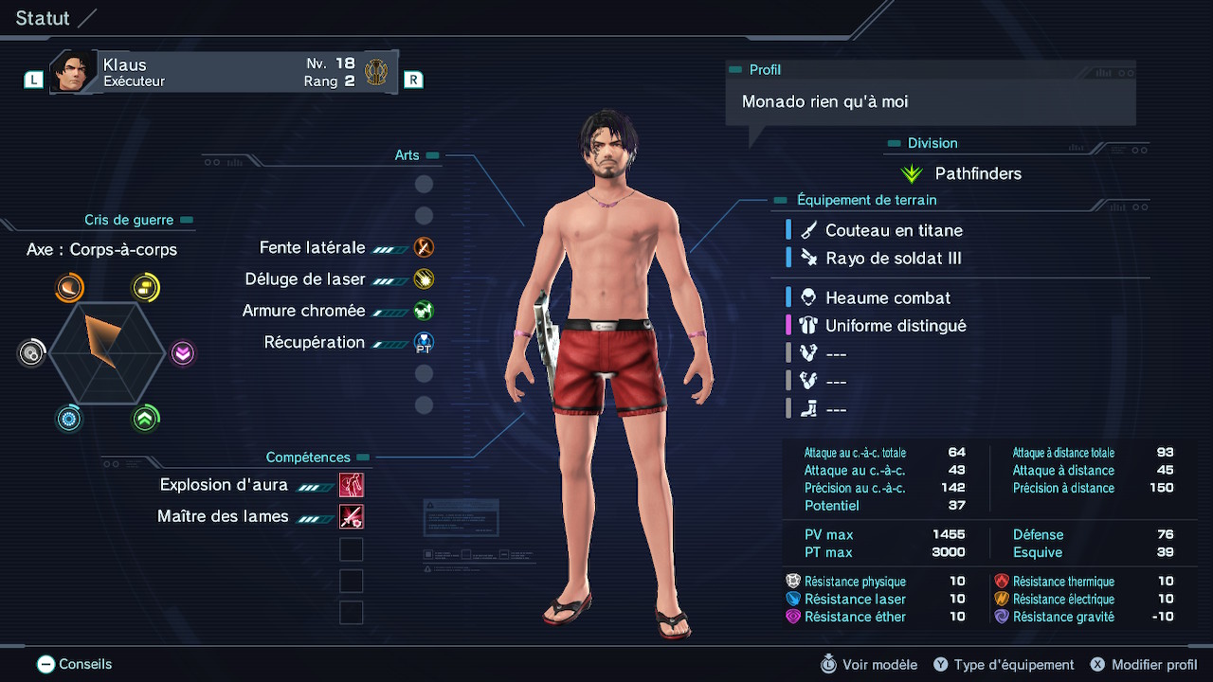Screen dimensions: 1213x682
Task: Select the Fente latérale art icon
Action: click(x=424, y=248)
